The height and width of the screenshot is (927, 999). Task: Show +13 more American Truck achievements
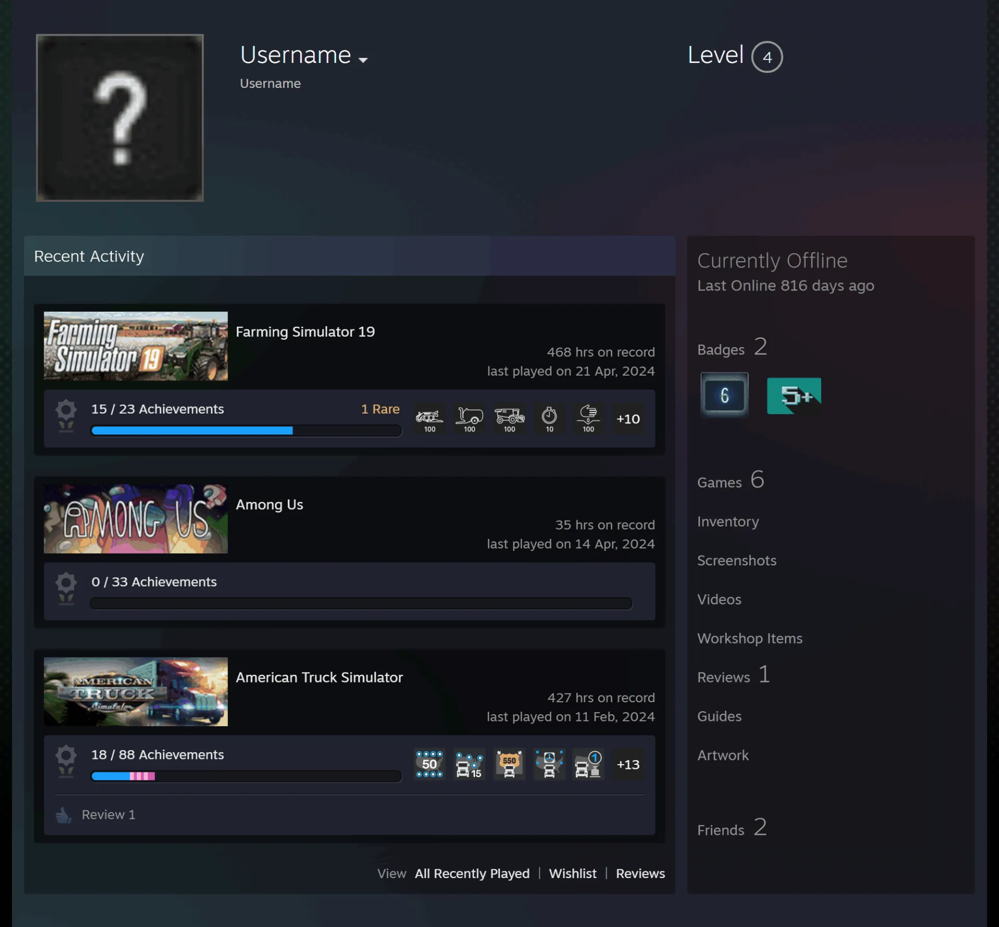click(628, 764)
